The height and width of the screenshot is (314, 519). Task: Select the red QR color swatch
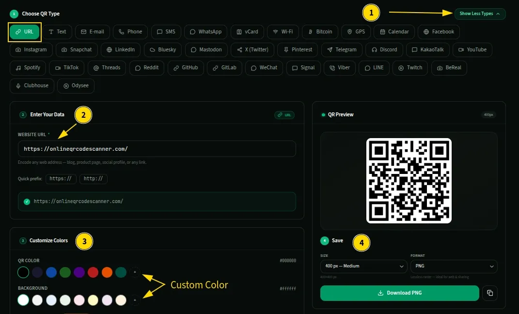tap(93, 272)
